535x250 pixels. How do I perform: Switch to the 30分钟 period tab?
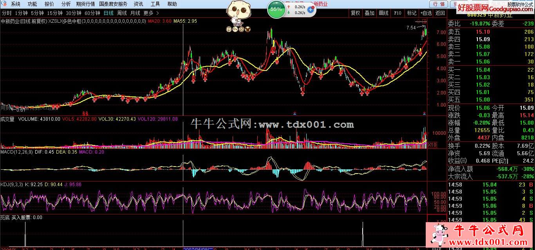point(74,13)
